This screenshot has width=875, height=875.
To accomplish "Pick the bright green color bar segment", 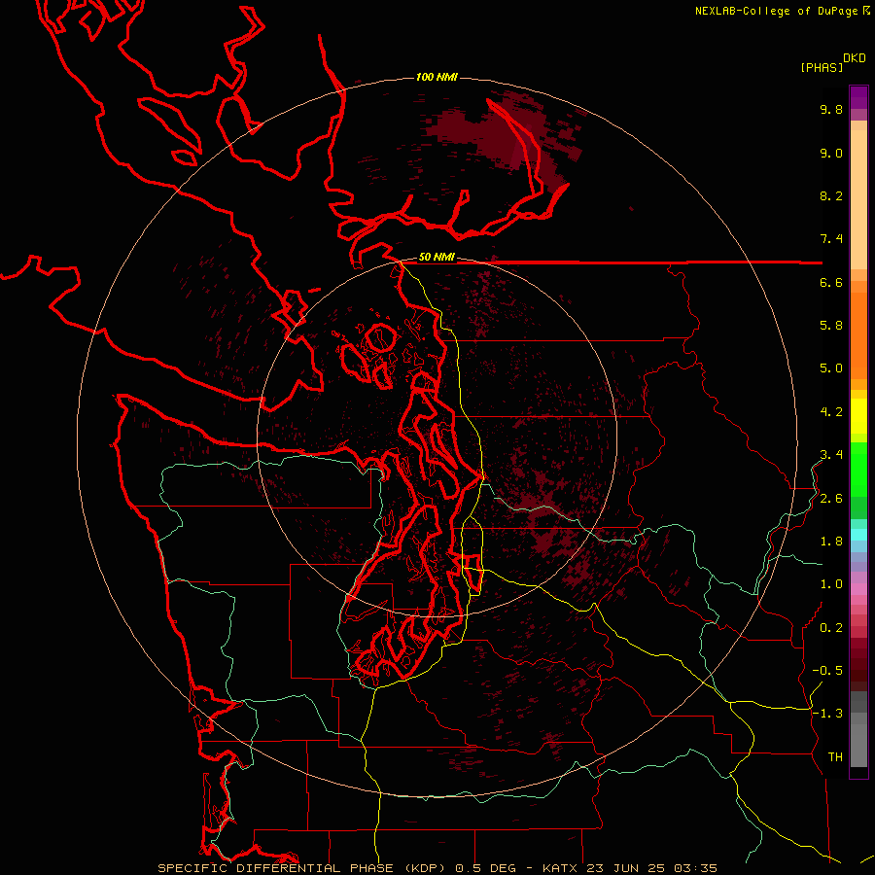I will point(858,470).
